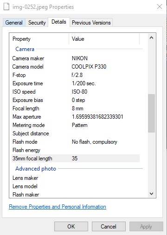Switch to the General tab
167x235 pixels.
point(14,23)
